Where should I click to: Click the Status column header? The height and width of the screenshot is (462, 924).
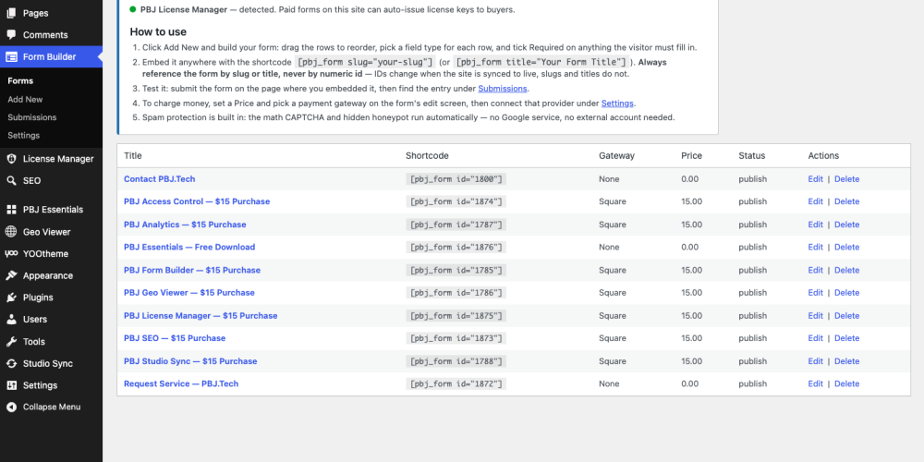(752, 155)
